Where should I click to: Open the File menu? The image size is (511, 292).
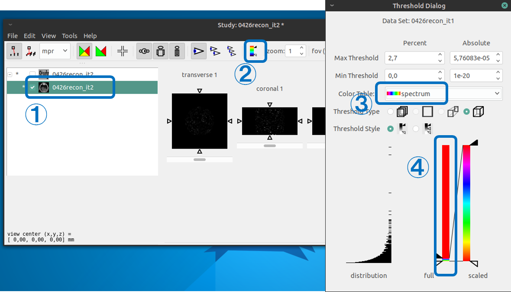(13, 36)
